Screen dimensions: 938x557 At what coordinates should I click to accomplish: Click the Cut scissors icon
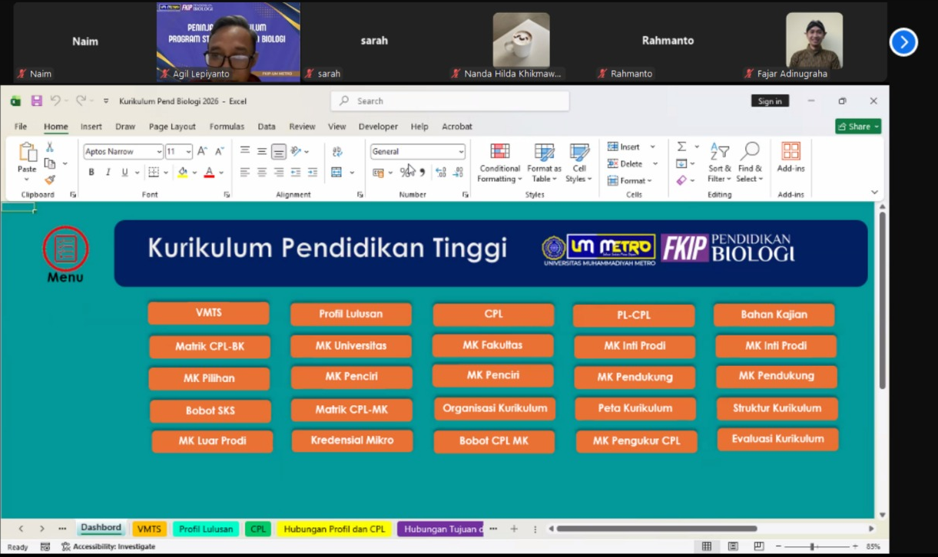(50, 147)
